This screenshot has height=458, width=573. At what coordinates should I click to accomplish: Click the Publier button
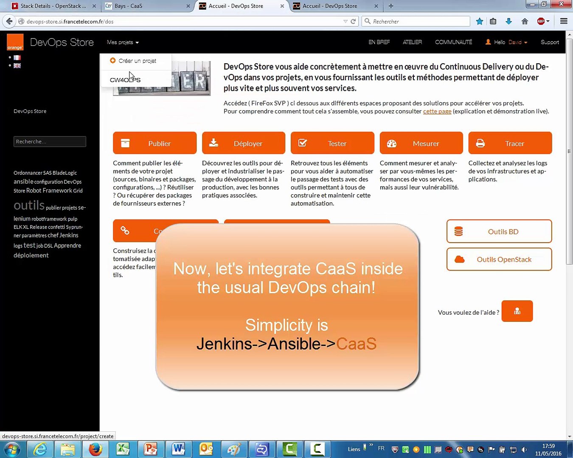coord(154,143)
